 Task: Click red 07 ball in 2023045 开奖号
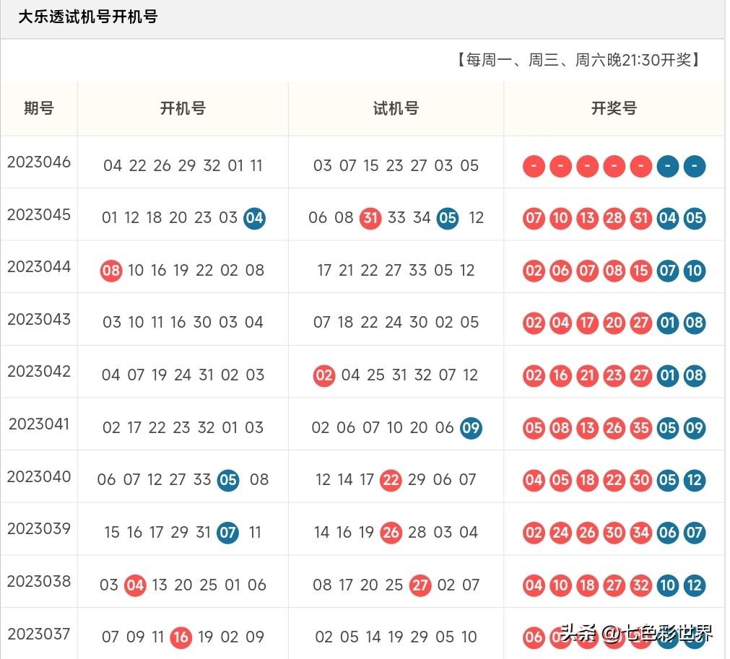pyautogui.click(x=534, y=218)
